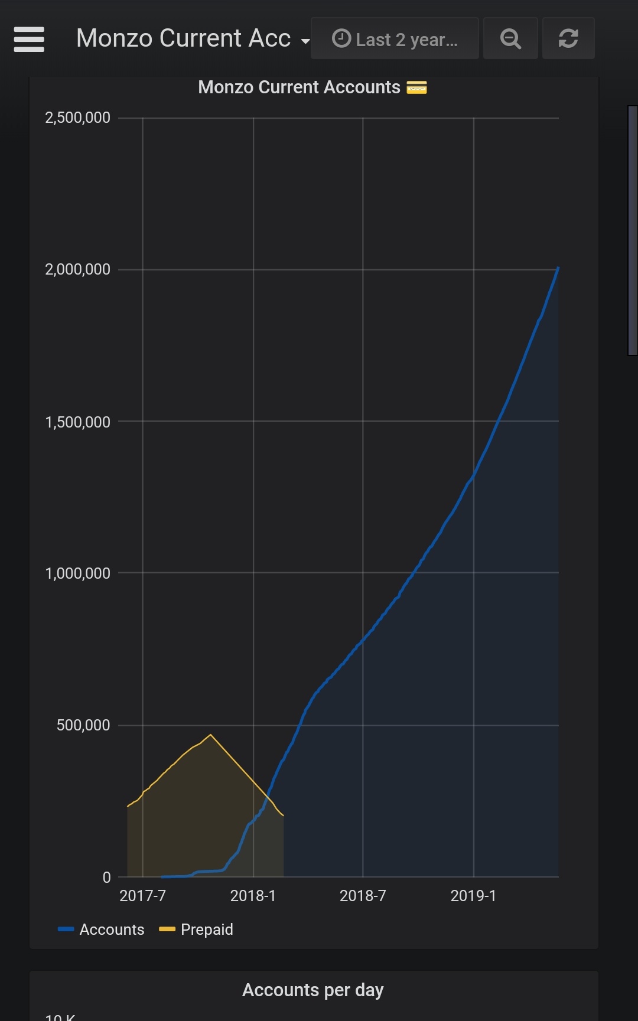Click the yellow Prepaid legend color swatch
Screen dimensions: 638x1021
pos(167,929)
